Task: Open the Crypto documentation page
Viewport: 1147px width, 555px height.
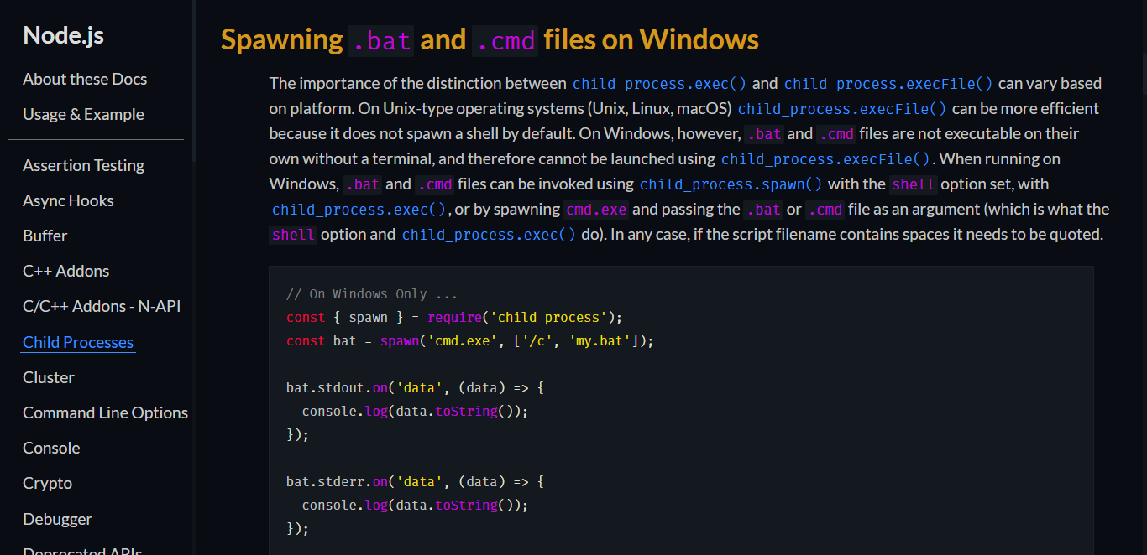Action: [47, 482]
